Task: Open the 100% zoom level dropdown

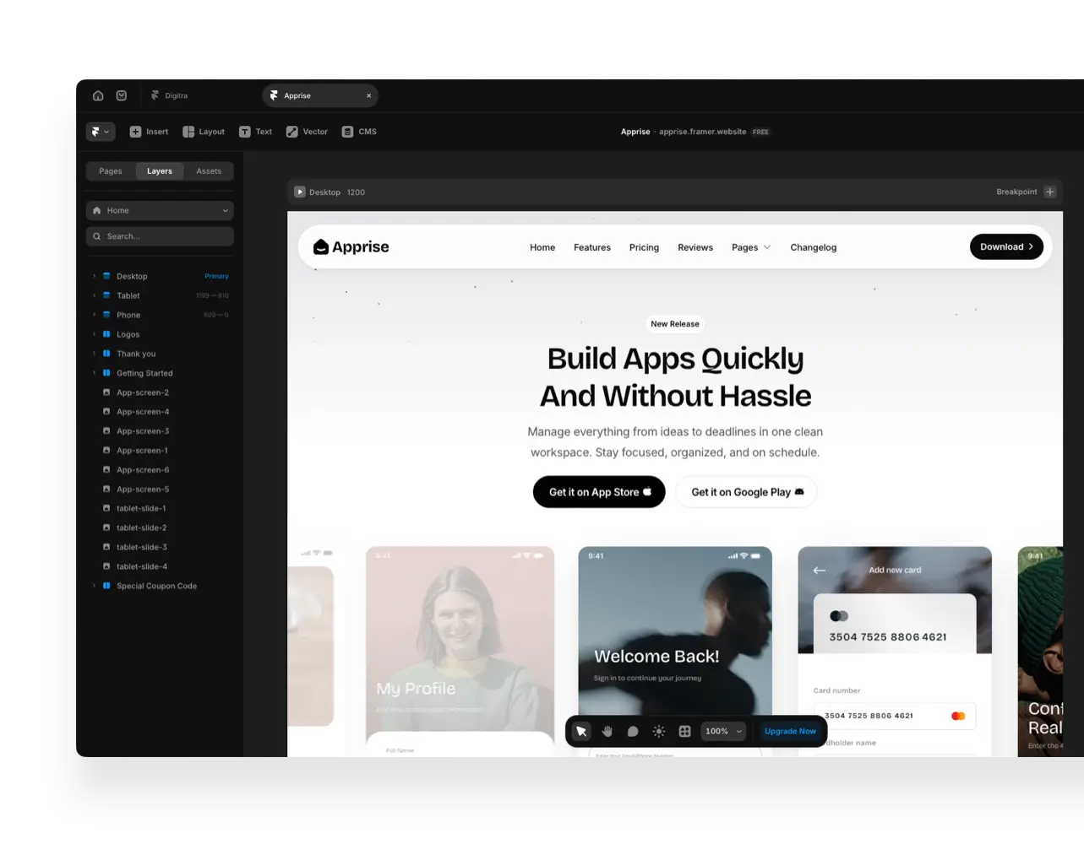Action: click(723, 732)
